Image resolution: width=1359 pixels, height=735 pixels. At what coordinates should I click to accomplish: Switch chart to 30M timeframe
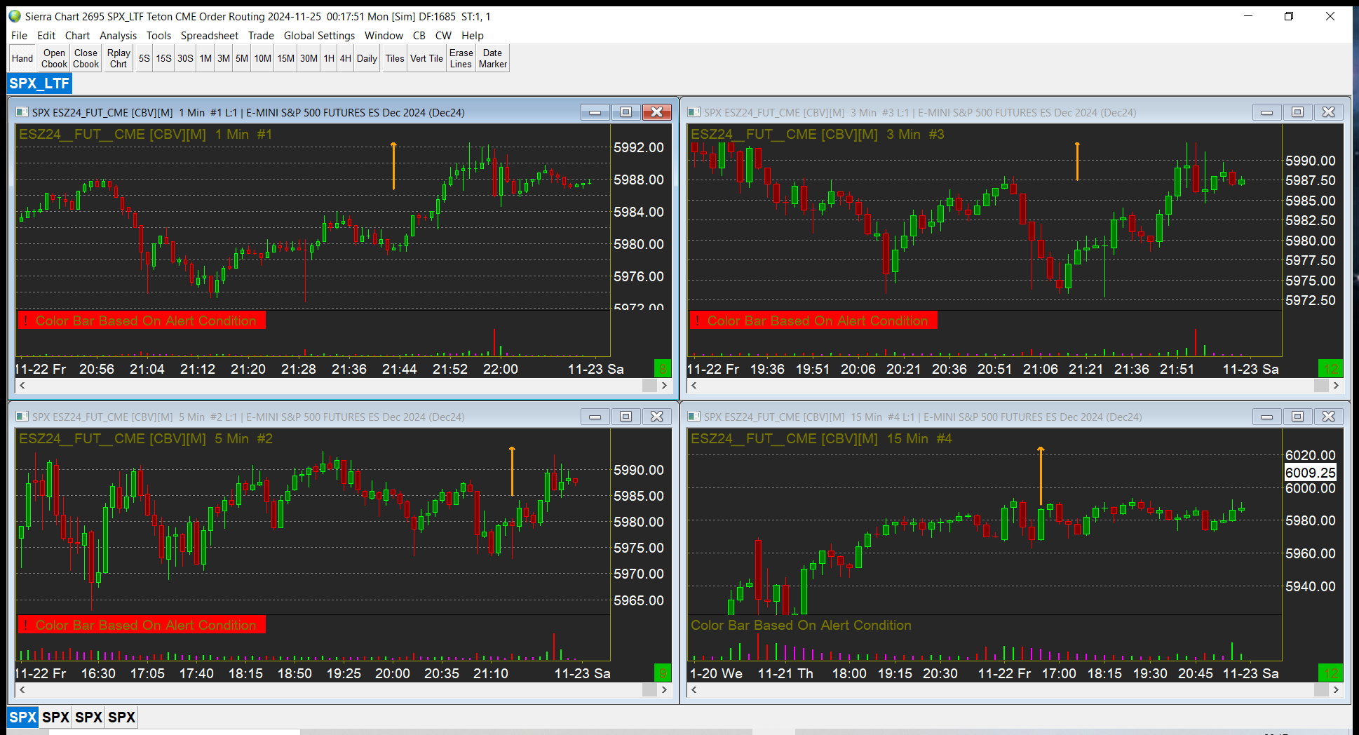pos(309,58)
